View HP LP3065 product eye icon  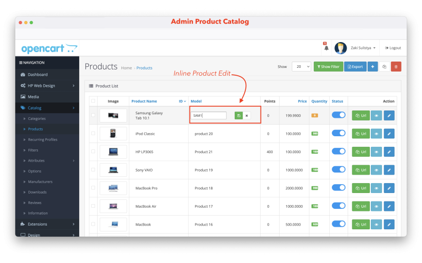tap(376, 152)
